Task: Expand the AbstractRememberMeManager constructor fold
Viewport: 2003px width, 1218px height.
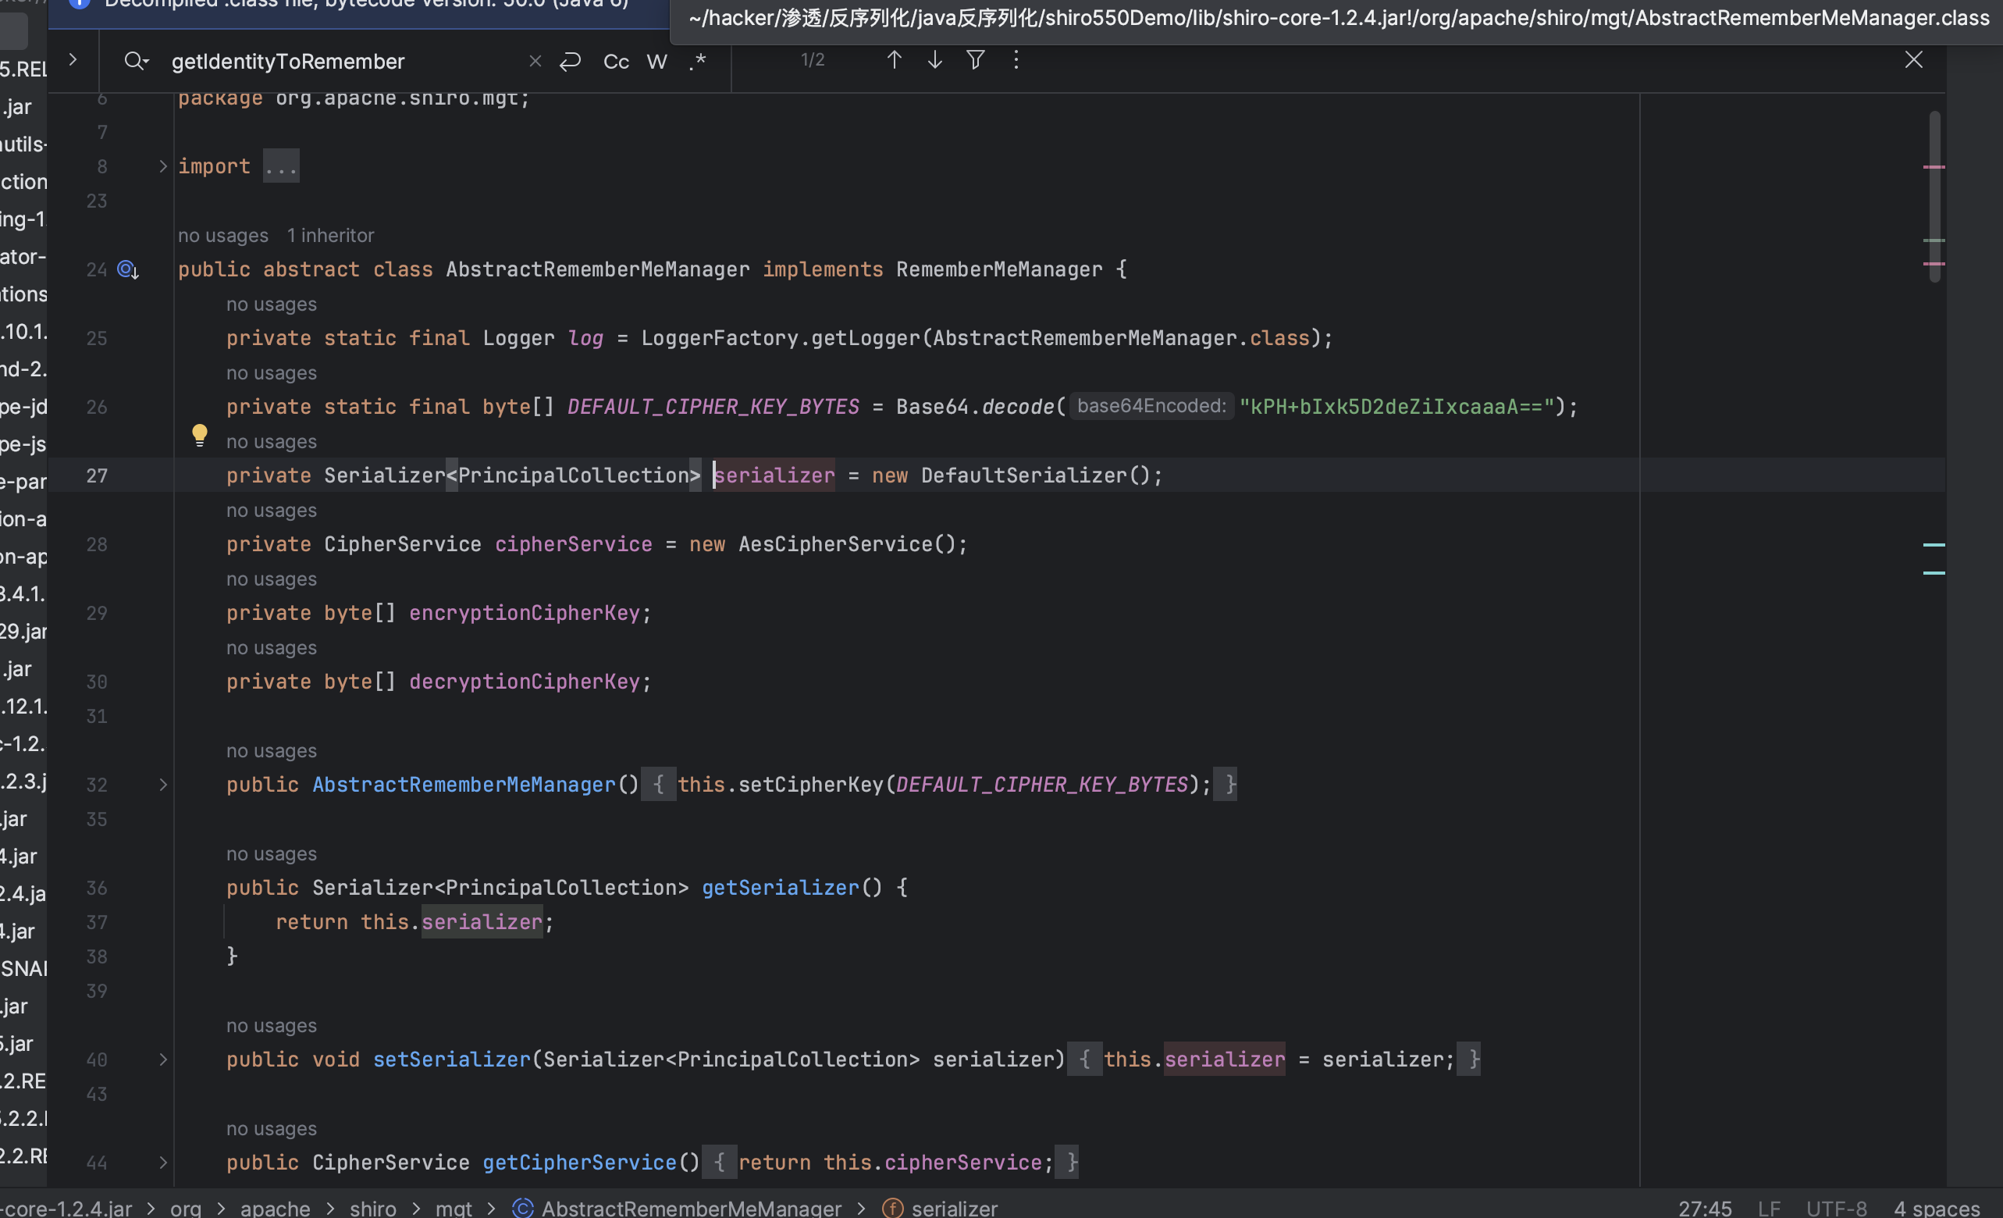Action: [162, 785]
